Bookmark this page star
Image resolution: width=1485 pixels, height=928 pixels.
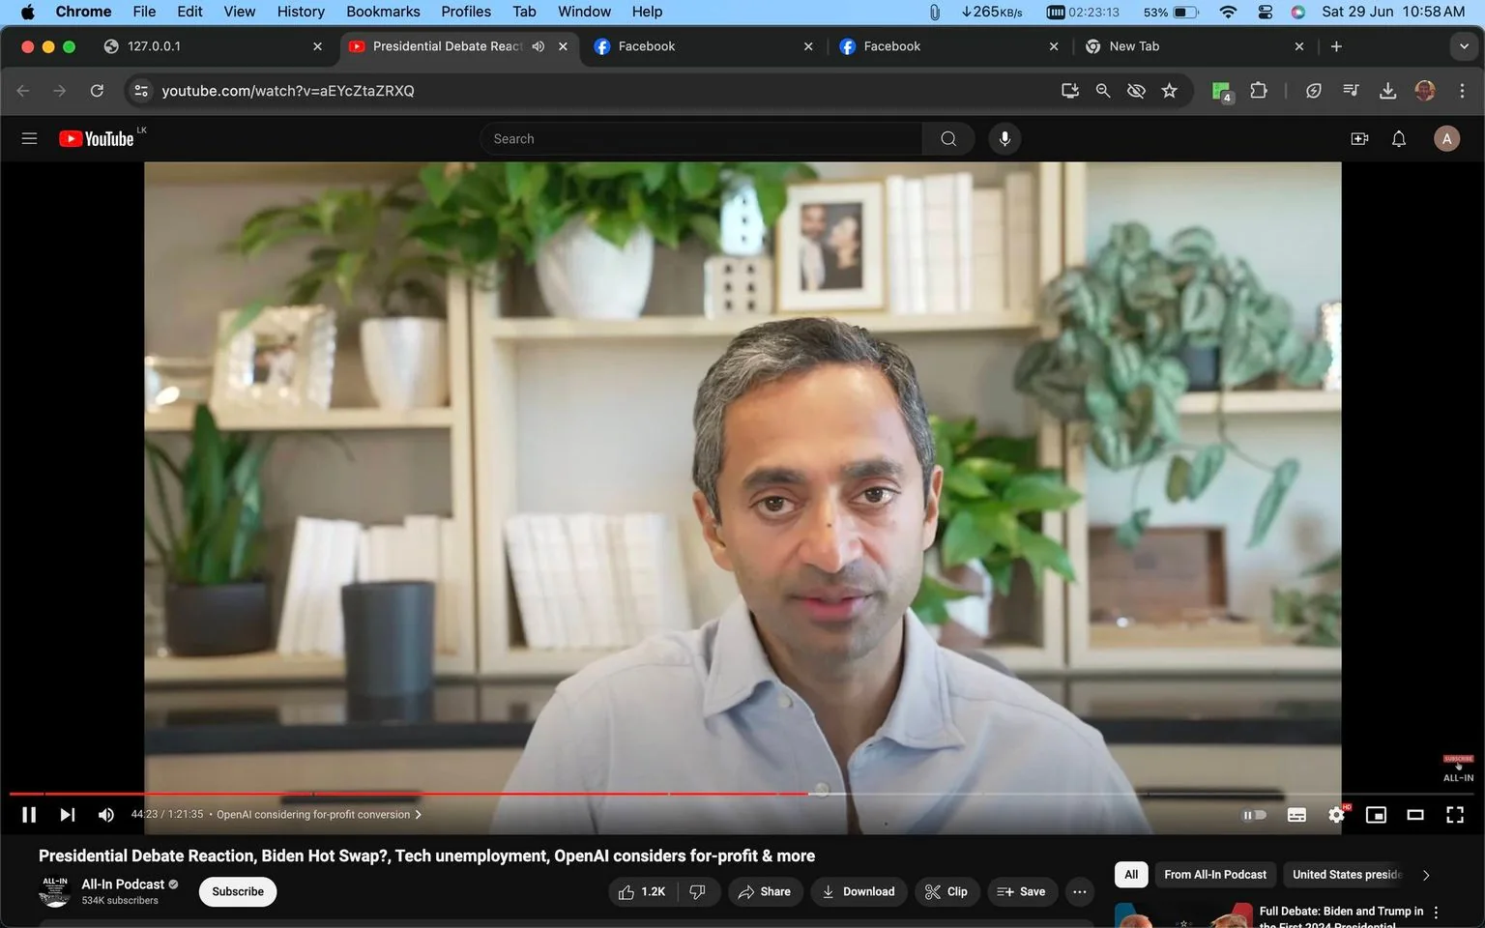(1170, 91)
